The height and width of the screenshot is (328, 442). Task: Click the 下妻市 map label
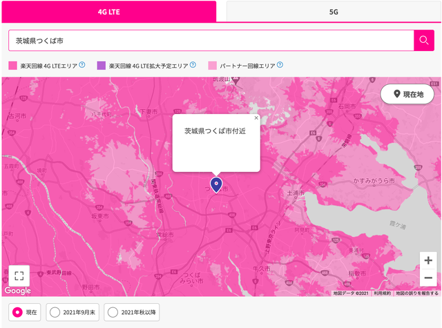(148, 112)
